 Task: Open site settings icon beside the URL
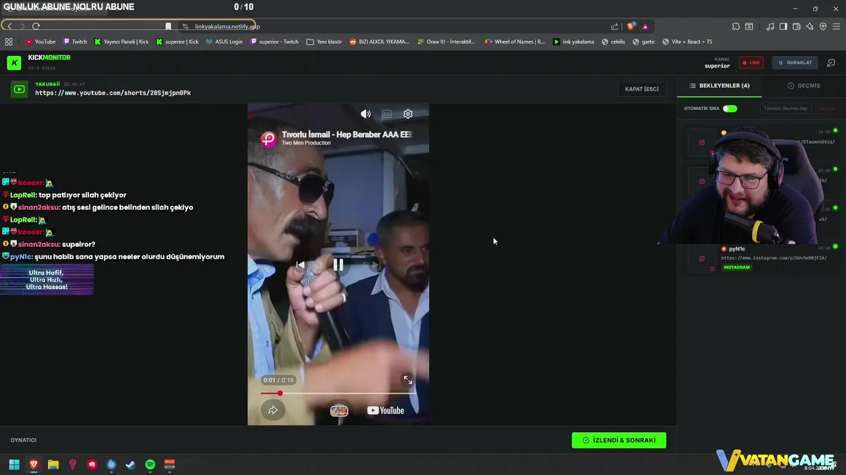coord(185,26)
